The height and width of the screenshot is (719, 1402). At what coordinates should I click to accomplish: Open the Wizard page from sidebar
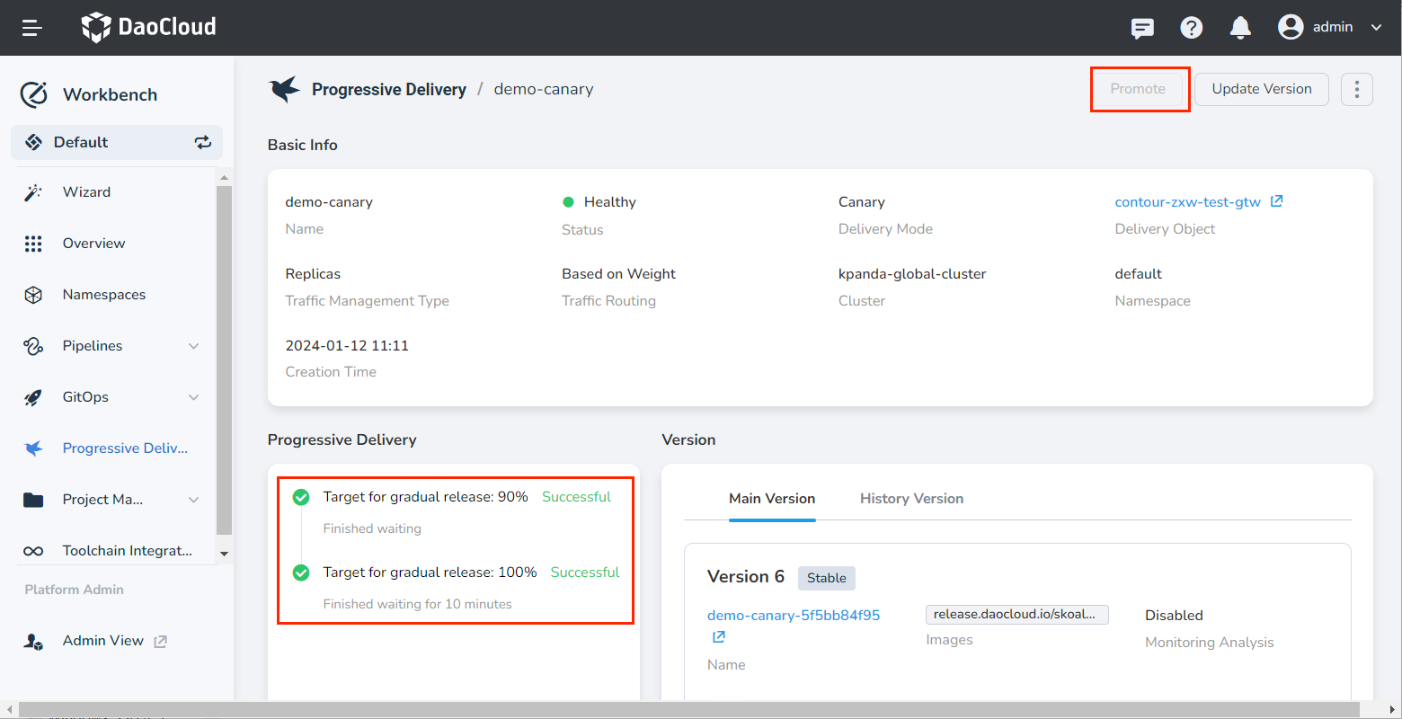click(86, 192)
